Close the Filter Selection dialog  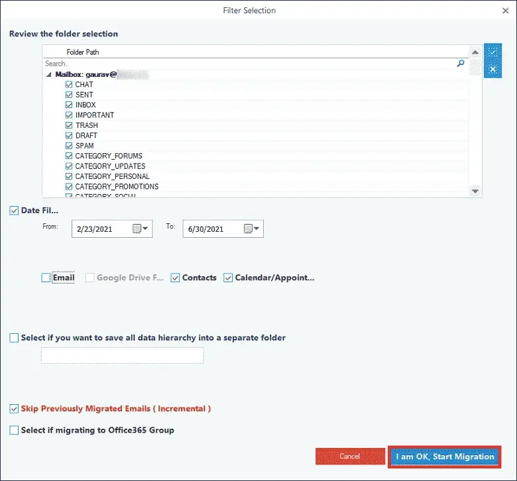point(505,11)
